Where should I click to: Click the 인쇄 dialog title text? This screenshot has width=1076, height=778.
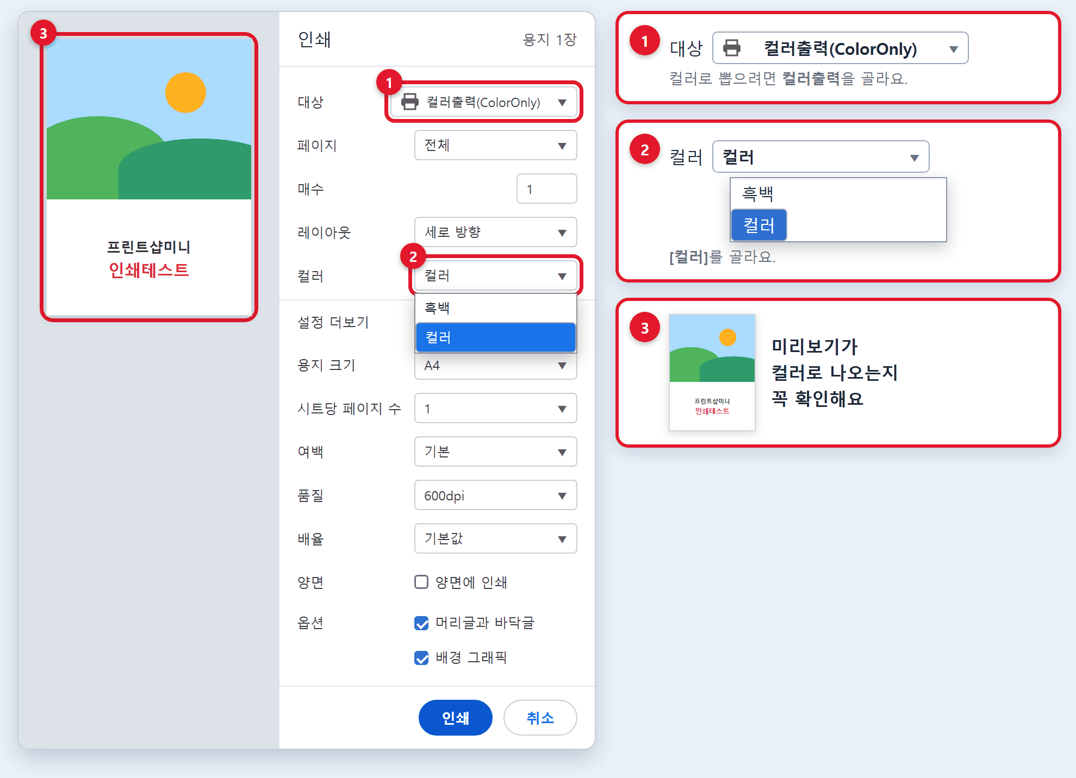pos(314,39)
